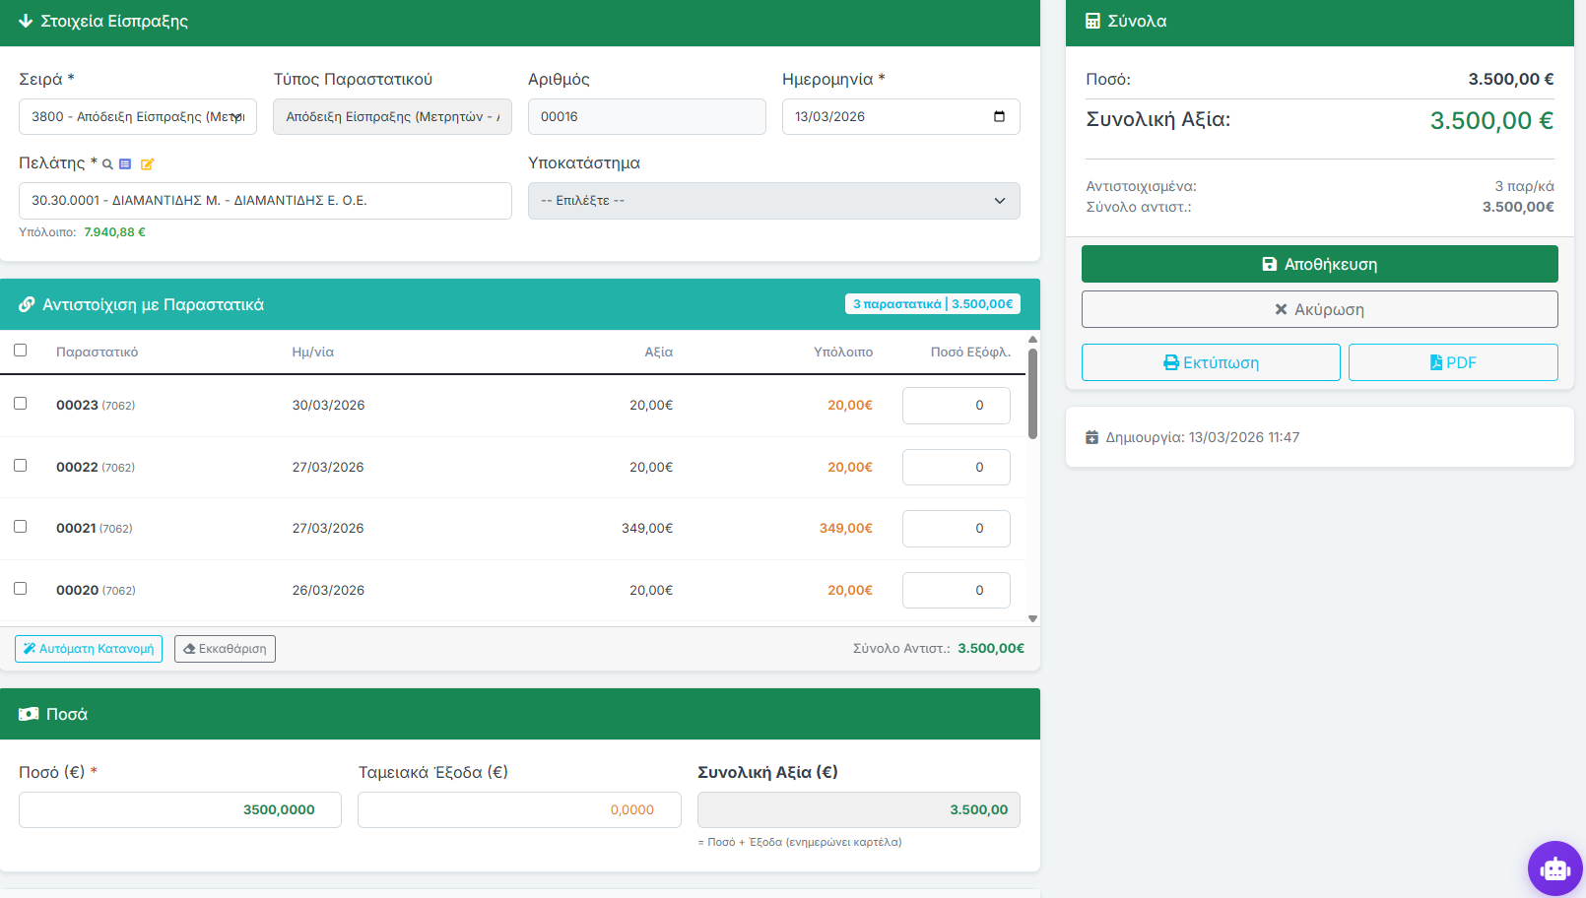
Task: Click the edit customer pencil icon
Action: pyautogui.click(x=148, y=164)
